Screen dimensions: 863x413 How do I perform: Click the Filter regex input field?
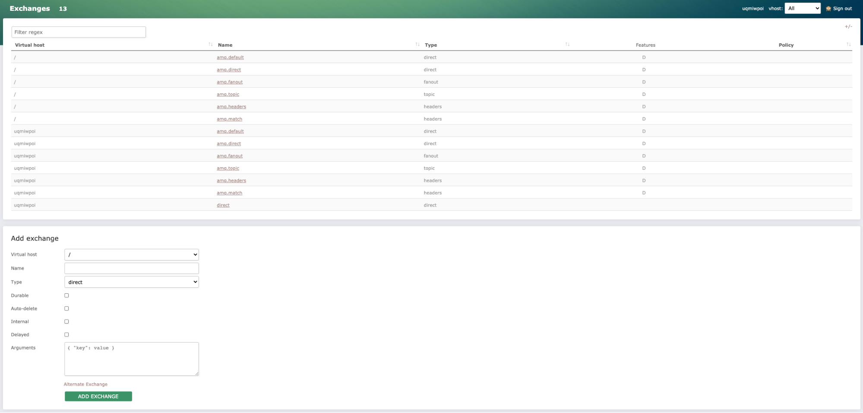tap(79, 32)
